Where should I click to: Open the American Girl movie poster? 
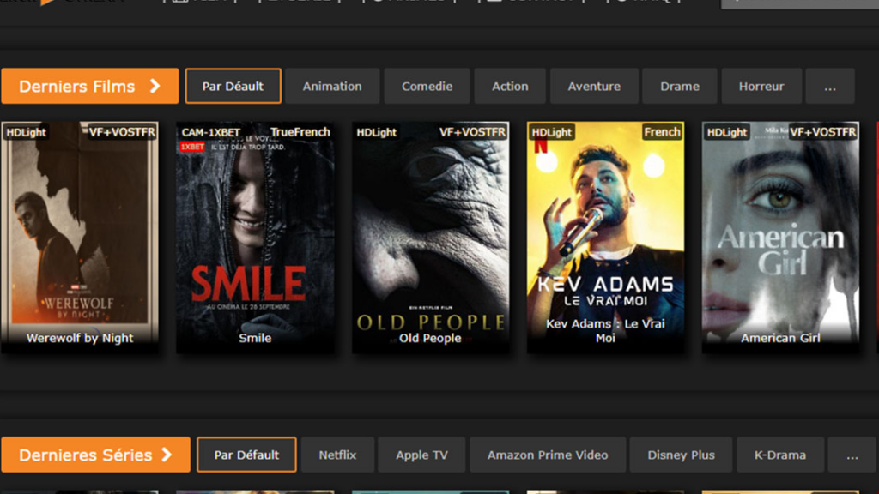780,237
